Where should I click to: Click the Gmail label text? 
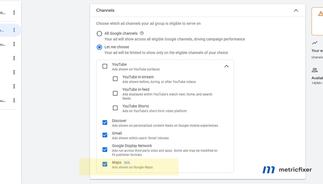[x=117, y=133]
